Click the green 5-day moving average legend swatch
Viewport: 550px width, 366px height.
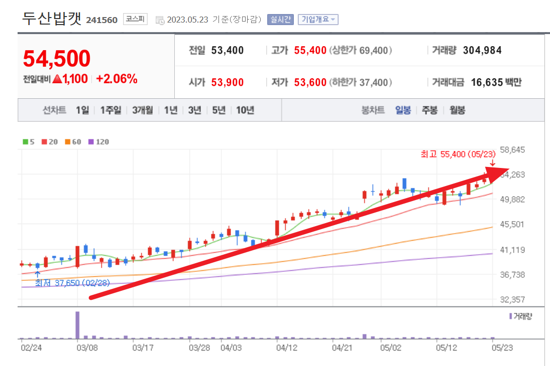click(x=25, y=142)
